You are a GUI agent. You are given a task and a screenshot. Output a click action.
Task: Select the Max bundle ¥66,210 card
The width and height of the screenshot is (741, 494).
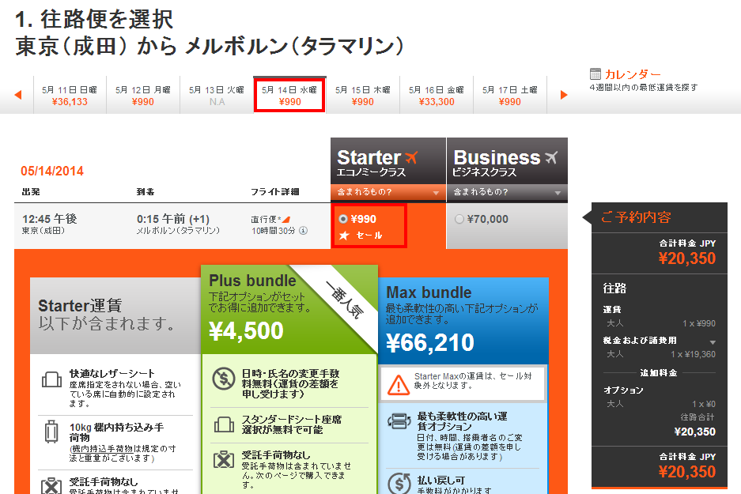coord(463,321)
